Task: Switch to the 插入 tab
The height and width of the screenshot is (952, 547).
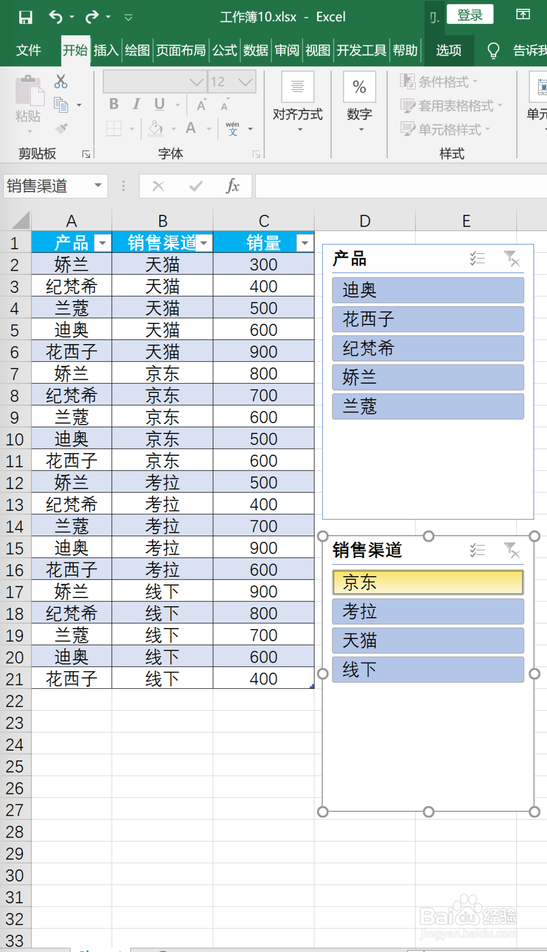Action: (106, 50)
